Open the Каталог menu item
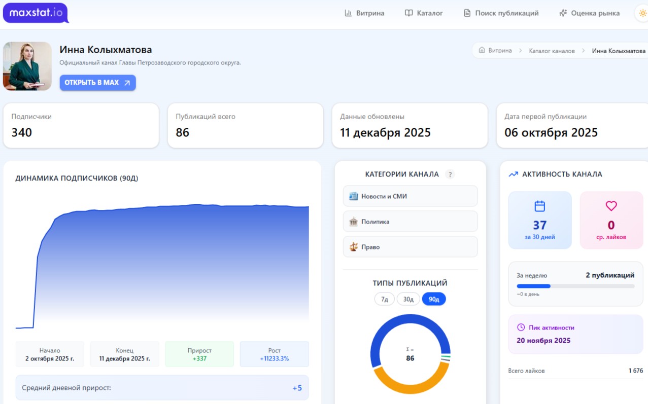Screen dimensions: 648x404 pyautogui.click(x=424, y=13)
